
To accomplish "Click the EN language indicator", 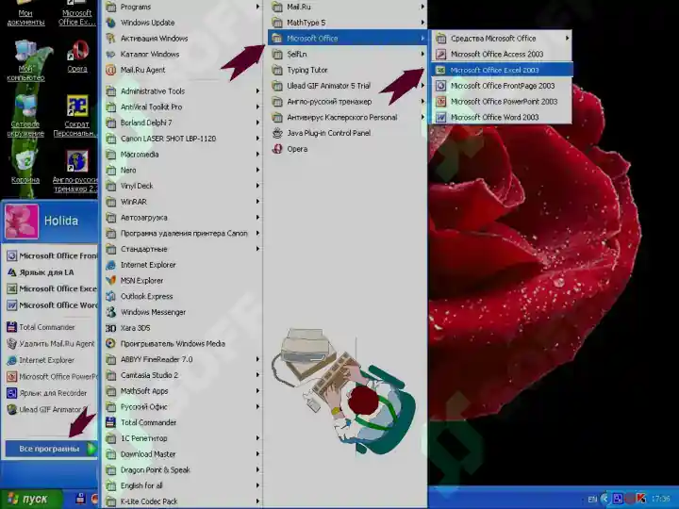I will click(x=592, y=499).
